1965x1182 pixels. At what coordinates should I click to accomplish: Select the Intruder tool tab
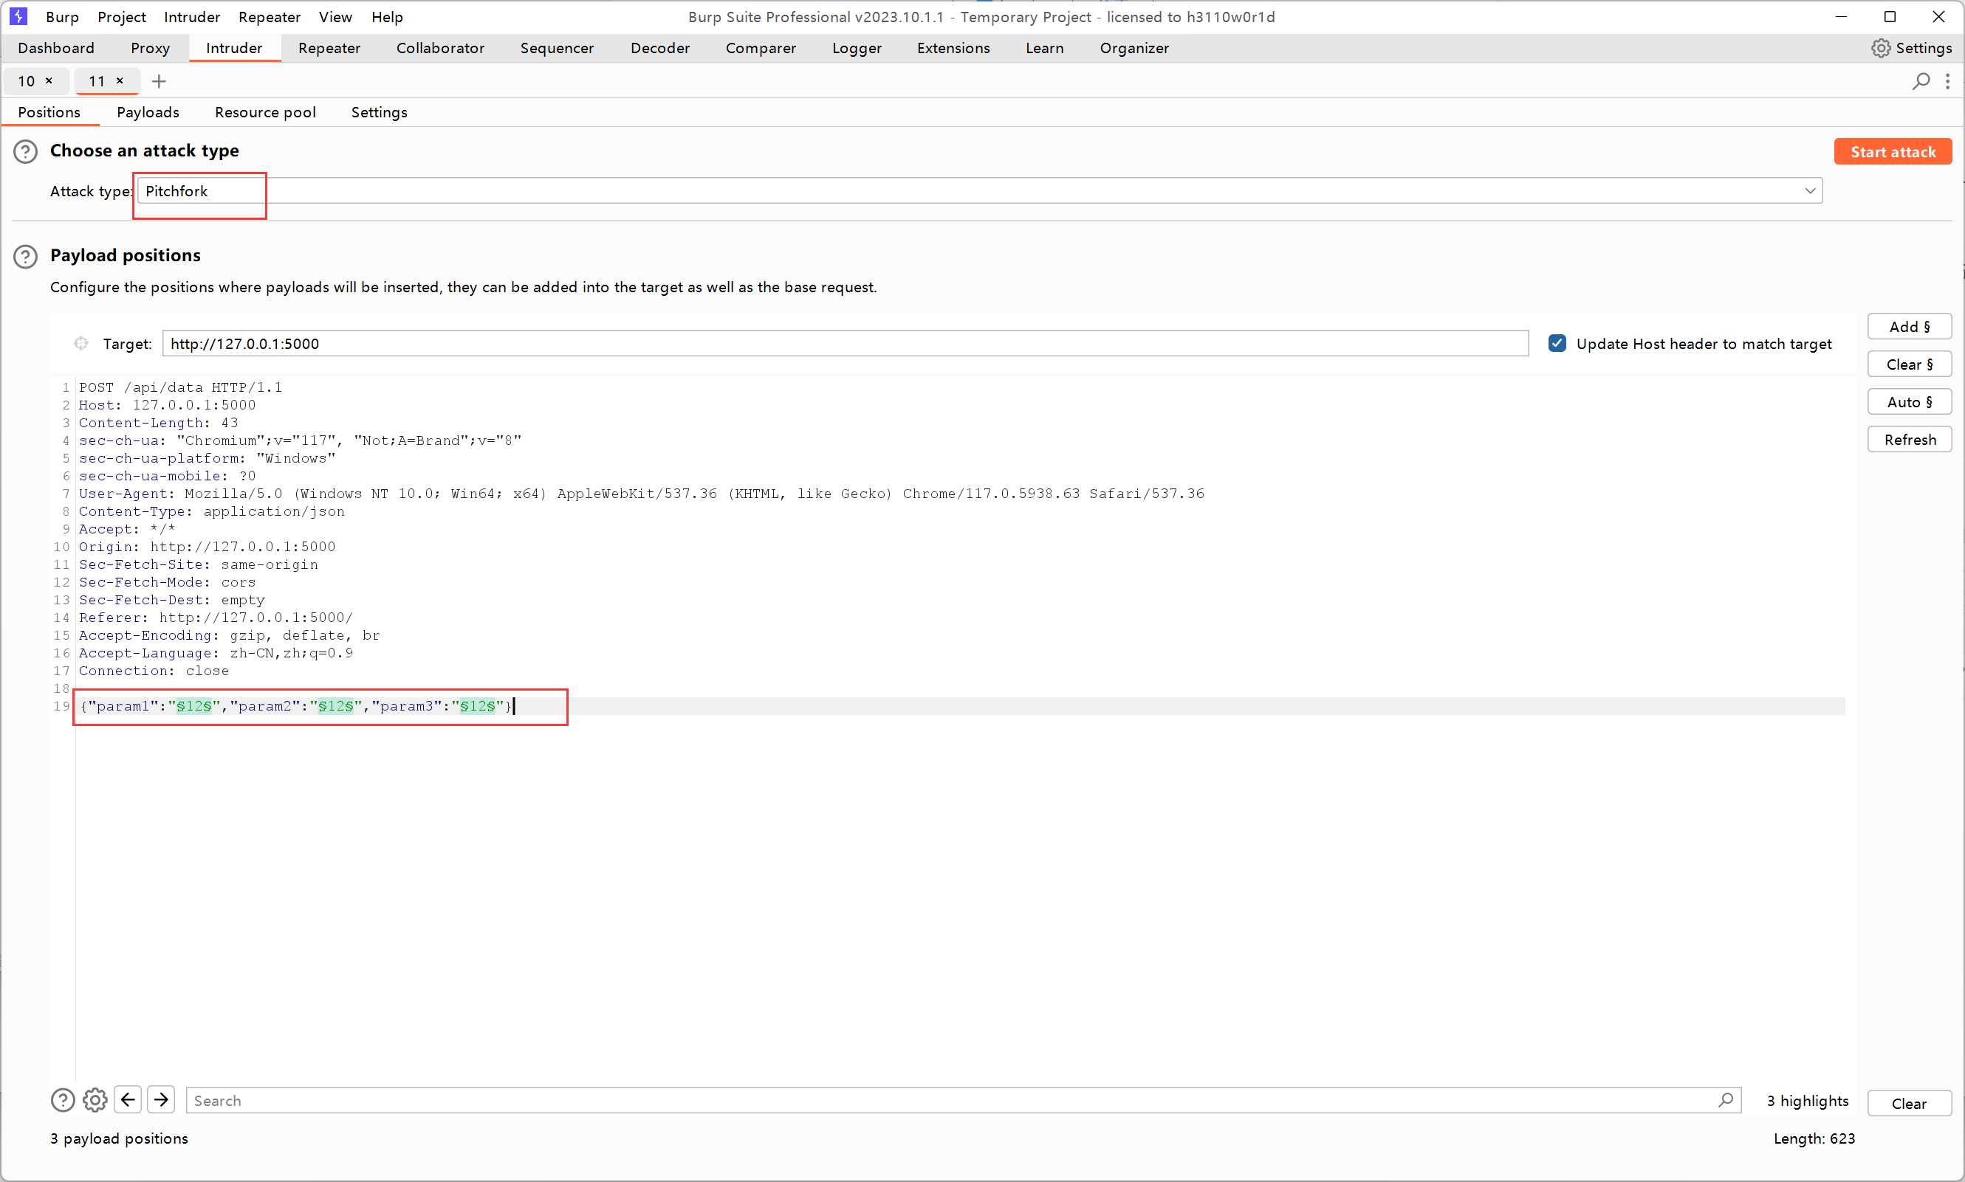pos(234,48)
